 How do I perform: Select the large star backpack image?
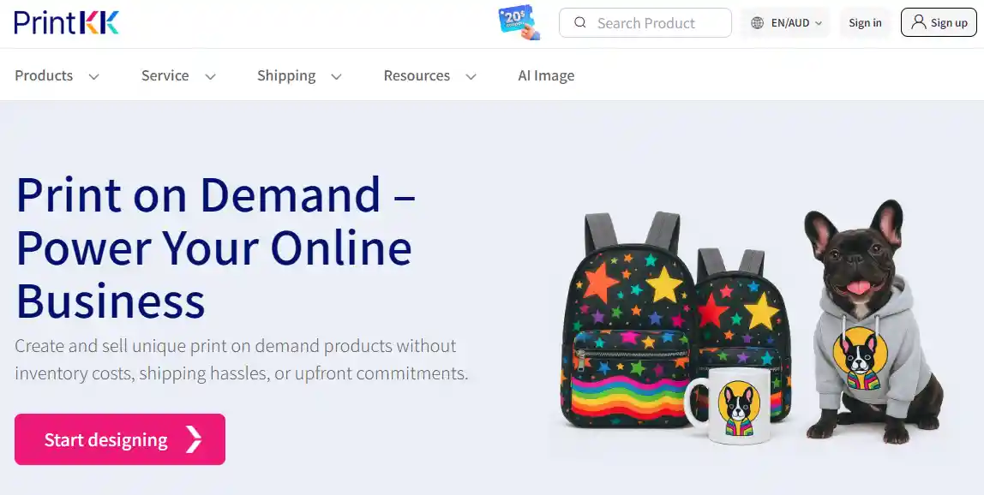(627, 320)
